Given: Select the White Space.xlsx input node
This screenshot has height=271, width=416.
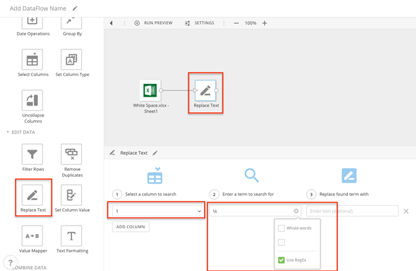Looking at the screenshot, I should click(x=150, y=90).
